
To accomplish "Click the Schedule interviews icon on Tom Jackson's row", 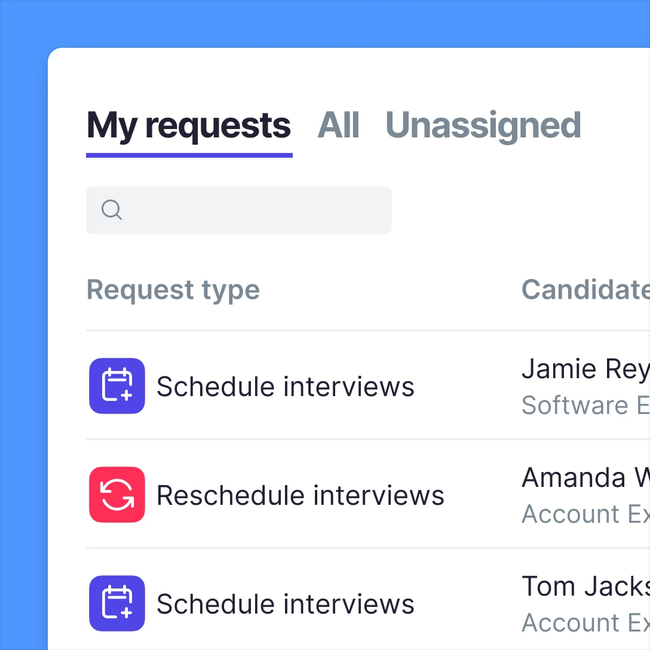I will click(116, 603).
